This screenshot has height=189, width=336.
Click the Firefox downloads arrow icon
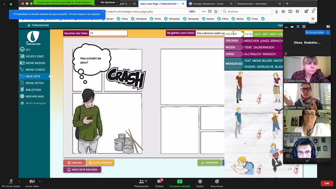click(x=277, y=11)
